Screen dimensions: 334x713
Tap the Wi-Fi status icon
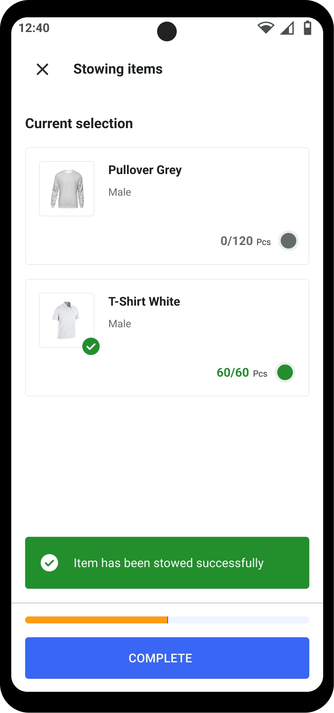pyautogui.click(x=266, y=28)
